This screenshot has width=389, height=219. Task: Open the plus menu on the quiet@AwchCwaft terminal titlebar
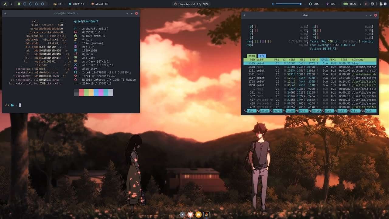coord(5,13)
